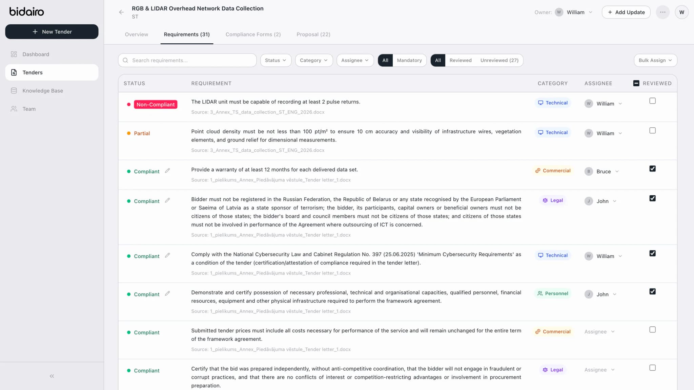Open Dashboard in the sidebar

point(52,54)
